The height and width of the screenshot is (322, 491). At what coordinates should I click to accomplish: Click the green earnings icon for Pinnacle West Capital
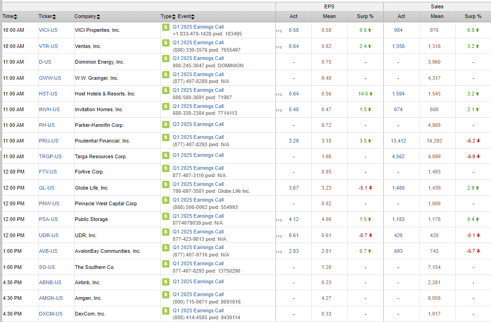(x=166, y=200)
